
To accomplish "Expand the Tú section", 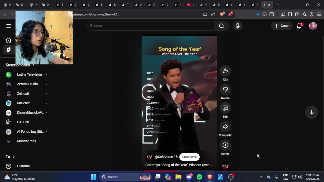I will click(x=10, y=157).
